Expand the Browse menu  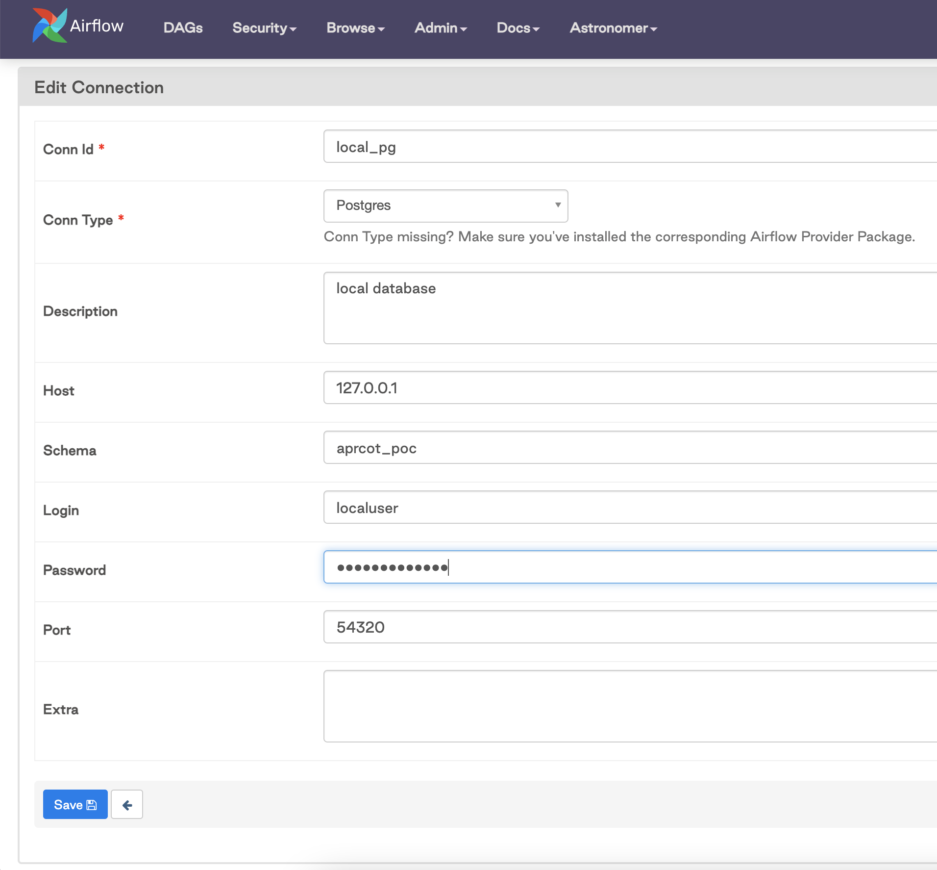coord(356,28)
